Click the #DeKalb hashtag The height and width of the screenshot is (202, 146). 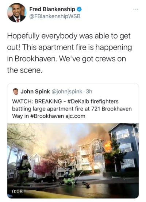(78, 101)
